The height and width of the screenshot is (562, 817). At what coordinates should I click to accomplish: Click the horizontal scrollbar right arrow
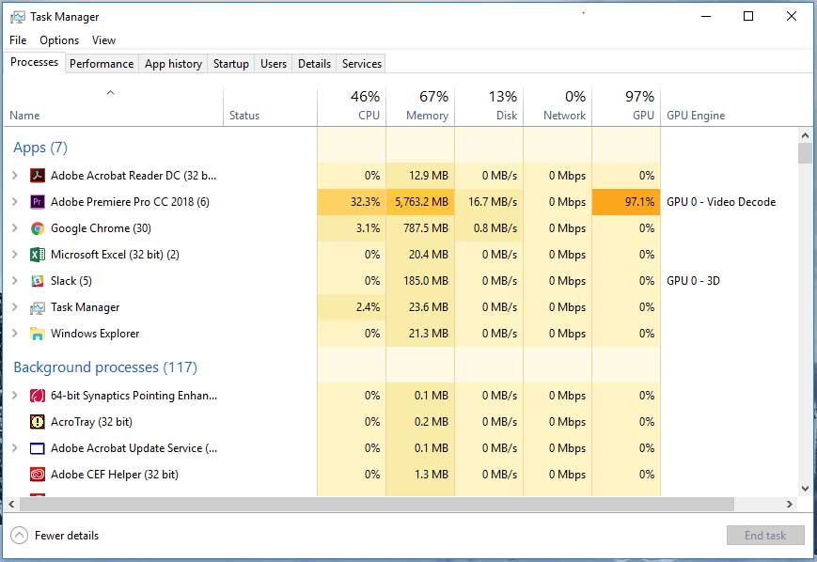790,504
